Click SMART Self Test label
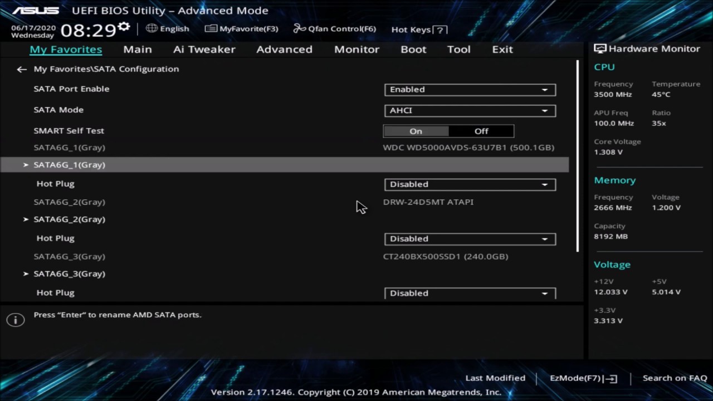 pyautogui.click(x=69, y=131)
